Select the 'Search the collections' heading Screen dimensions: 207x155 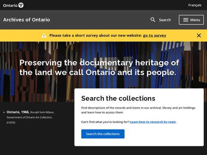pos(118,98)
